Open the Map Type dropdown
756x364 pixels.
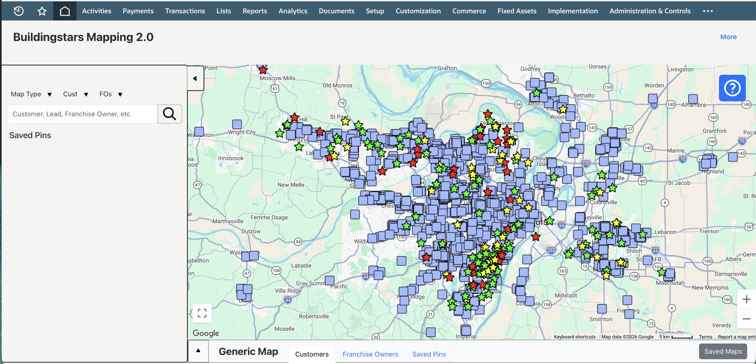click(31, 94)
